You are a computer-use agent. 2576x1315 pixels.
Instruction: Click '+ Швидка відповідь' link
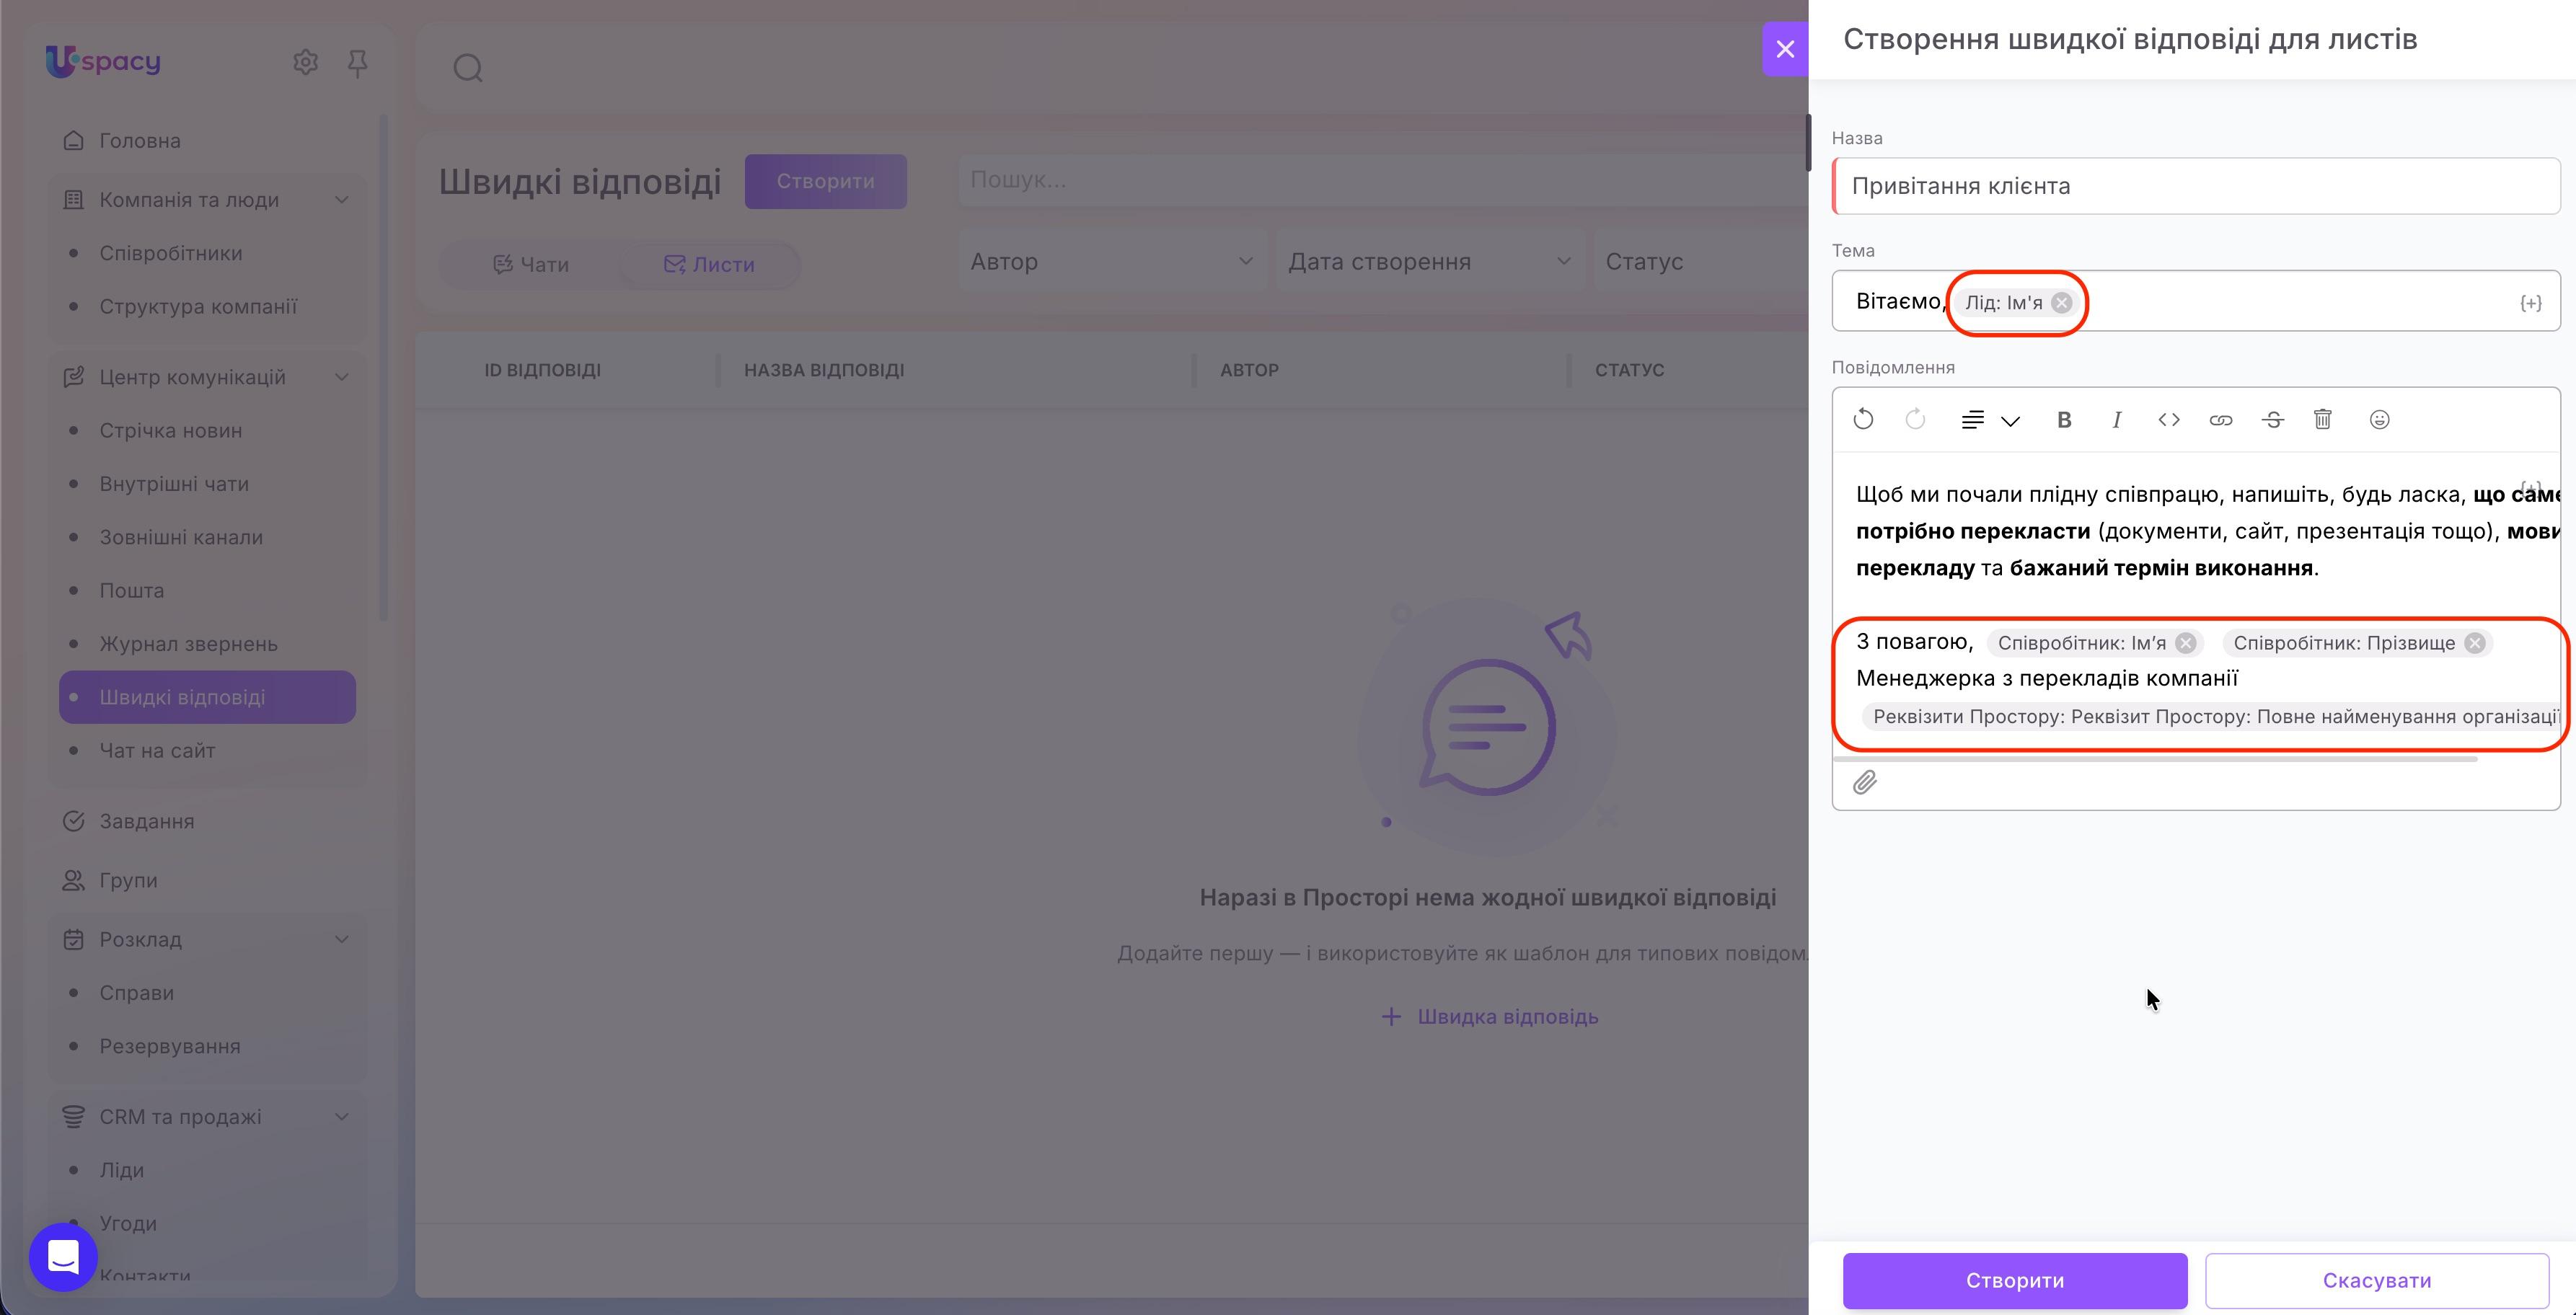tap(1489, 1016)
